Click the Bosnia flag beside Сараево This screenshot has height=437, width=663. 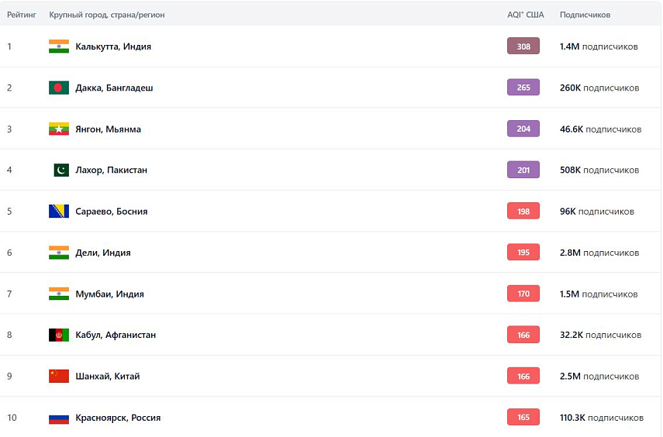pos(59,211)
